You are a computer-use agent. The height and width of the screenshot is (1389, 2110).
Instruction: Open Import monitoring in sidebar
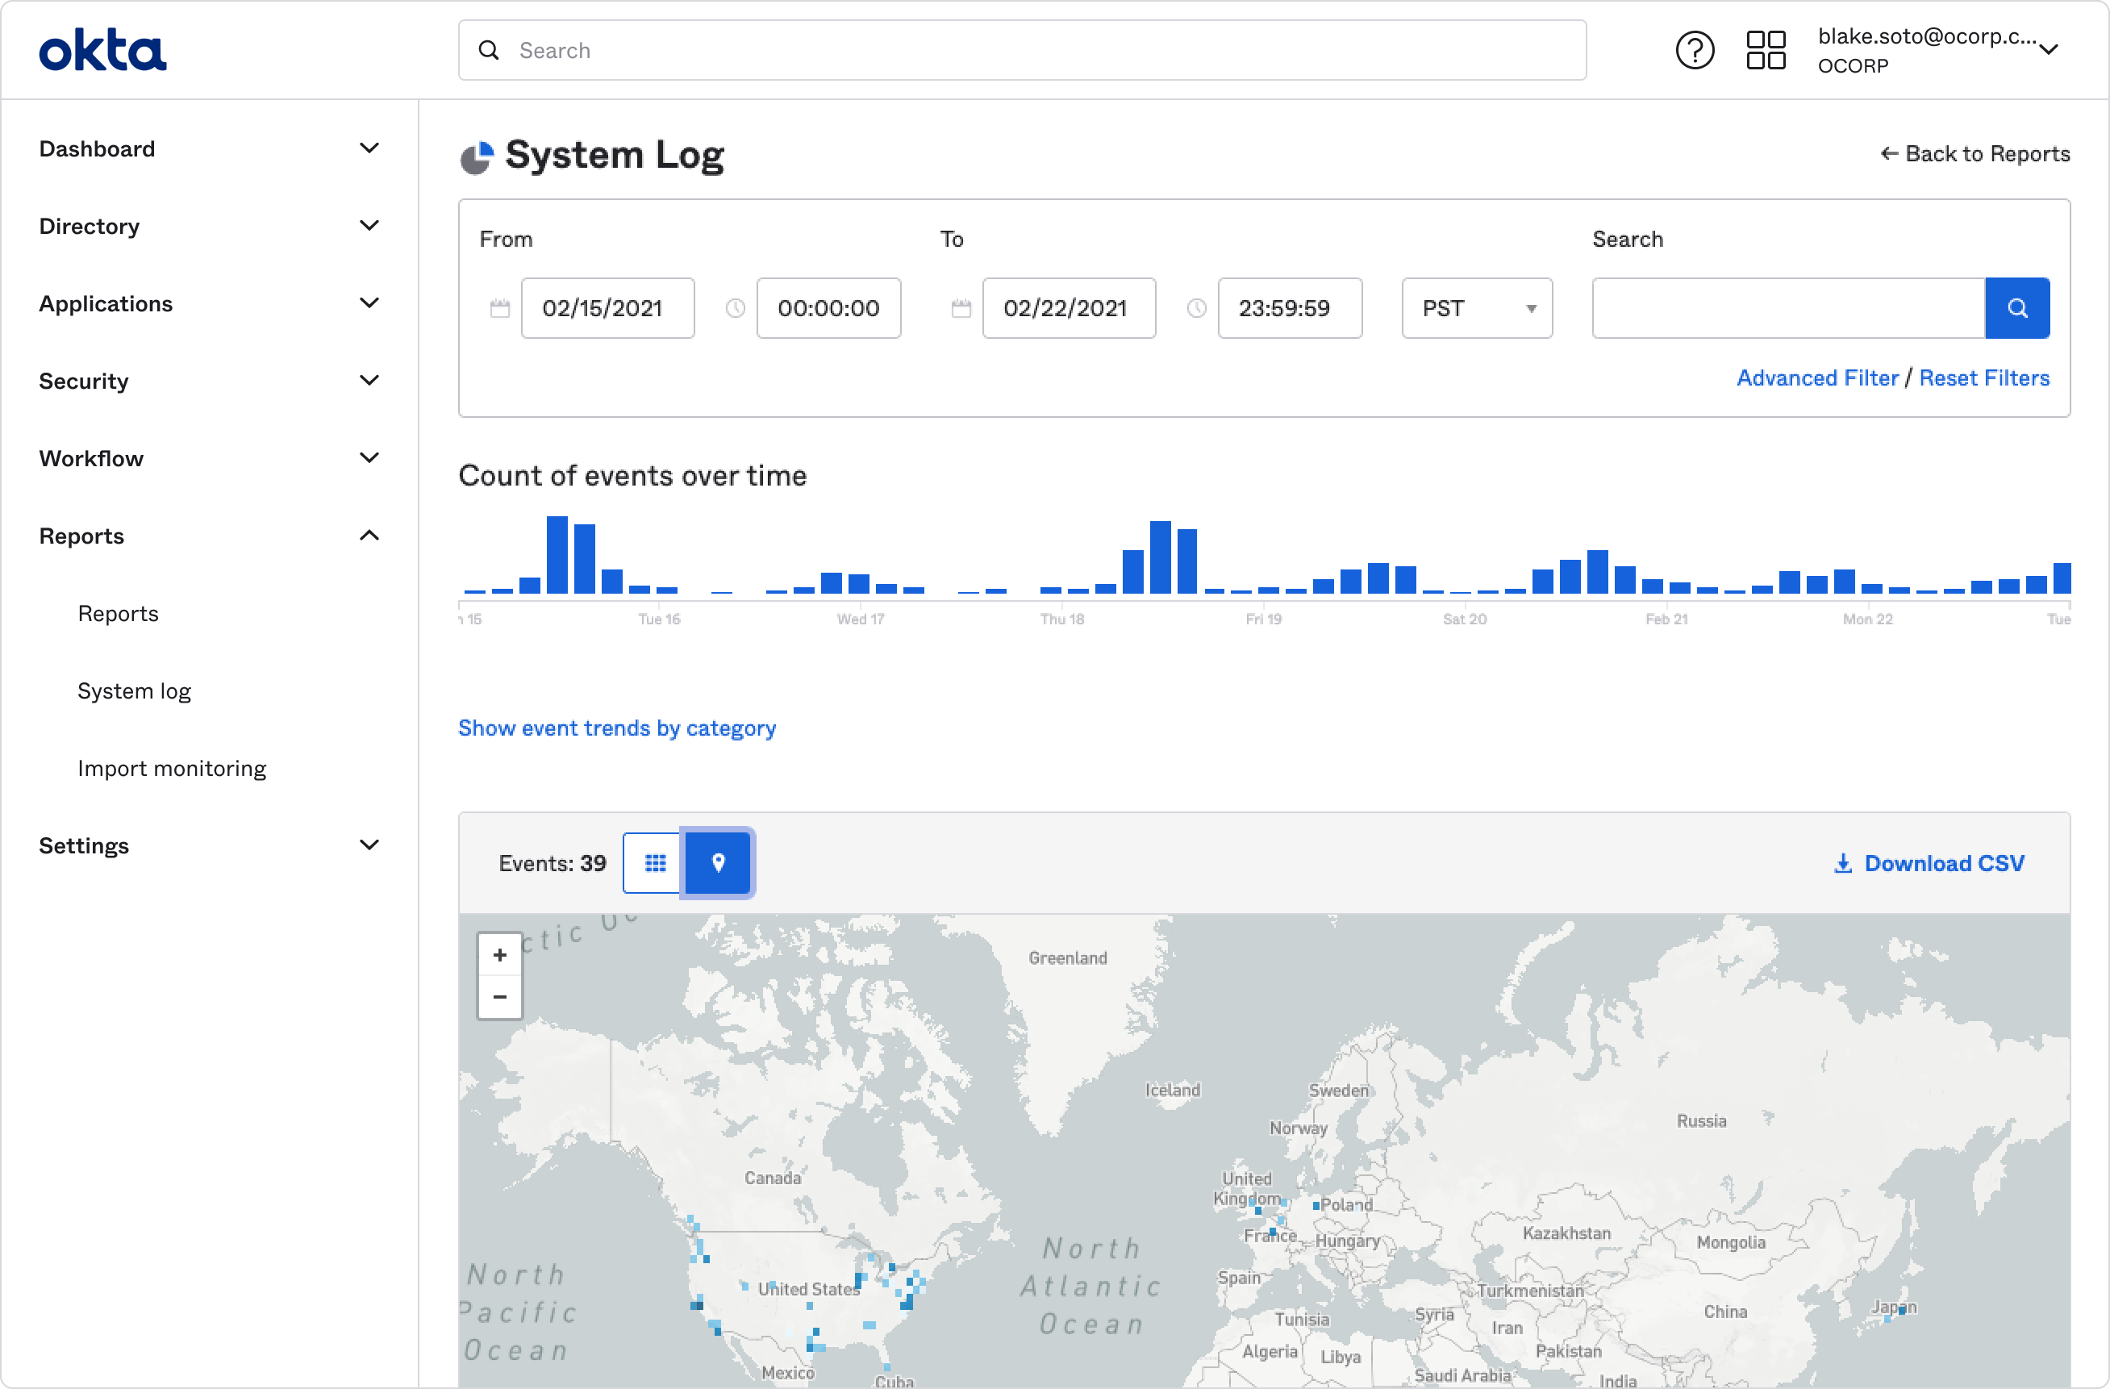pyautogui.click(x=172, y=768)
